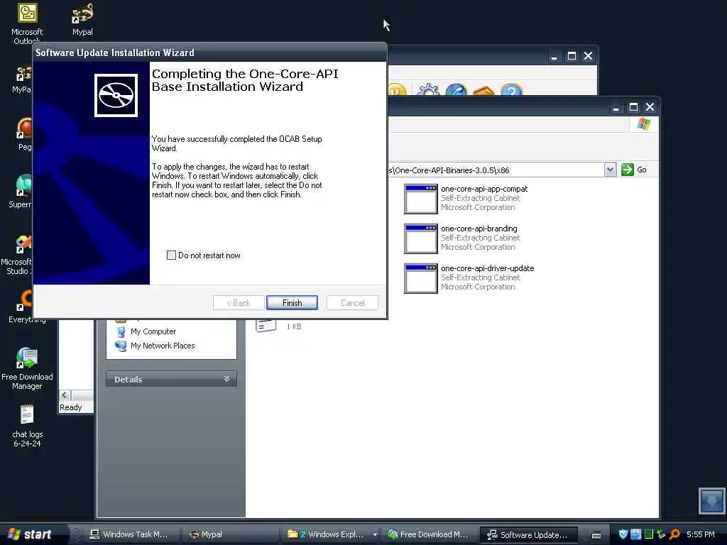Click the yellow pause toolbar icon in rear window

coord(397,89)
